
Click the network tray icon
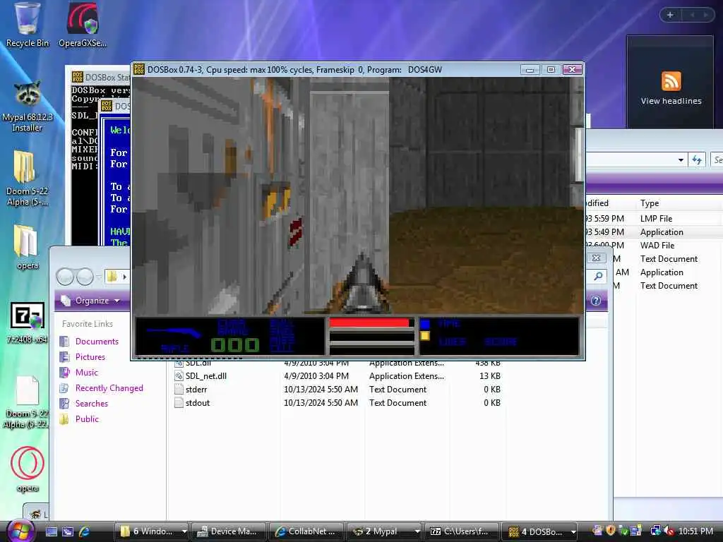655,531
